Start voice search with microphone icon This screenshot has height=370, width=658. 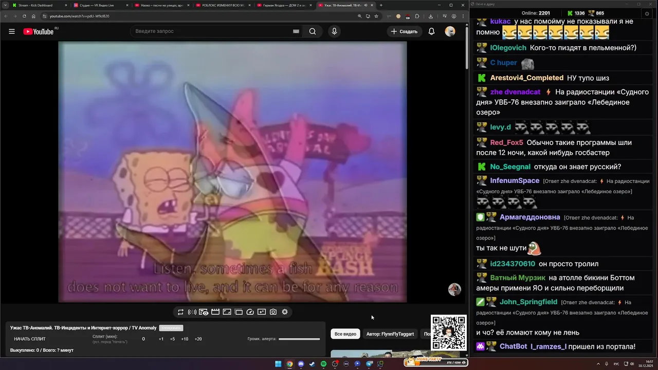point(334,31)
